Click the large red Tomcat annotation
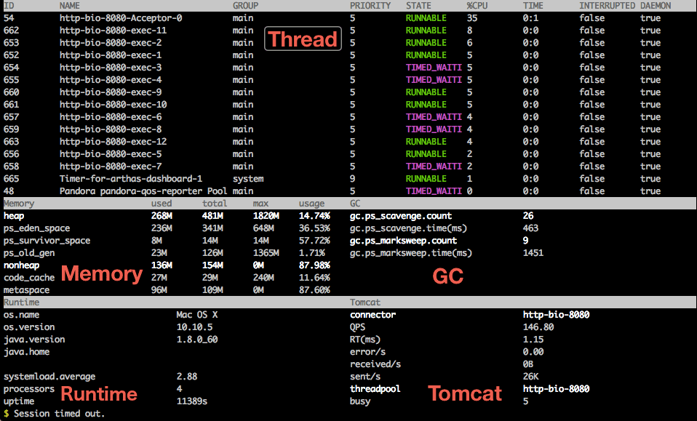This screenshot has height=421, width=697. (465, 393)
